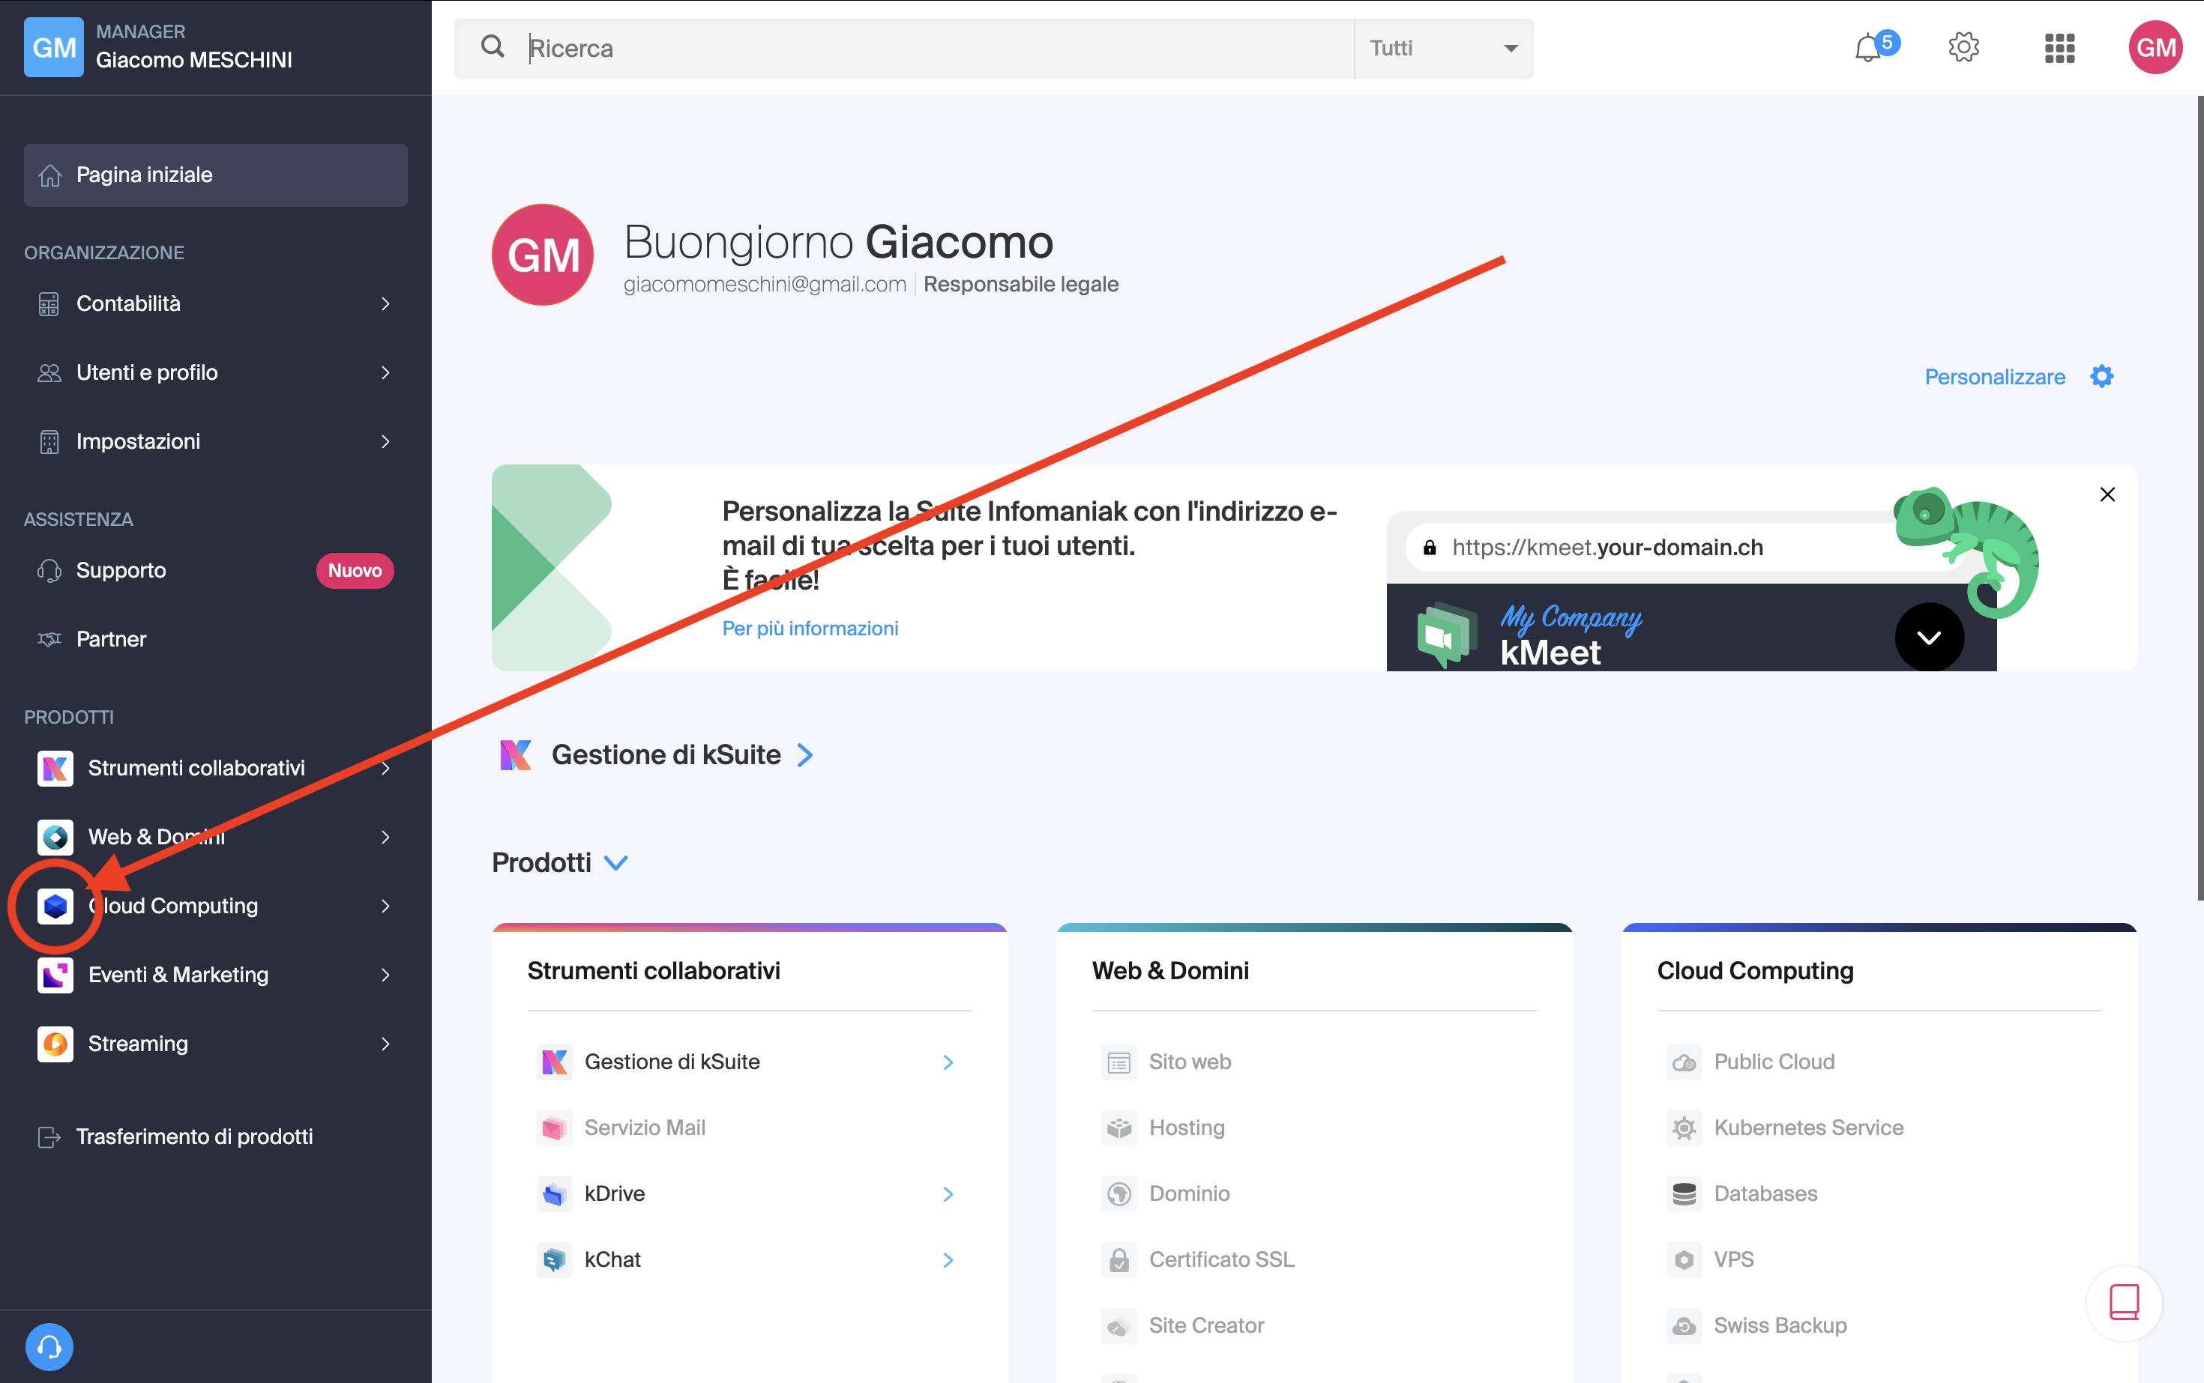2204x1383 pixels.
Task: Click the Nuovo badge next to Supporto
Action: (354, 571)
